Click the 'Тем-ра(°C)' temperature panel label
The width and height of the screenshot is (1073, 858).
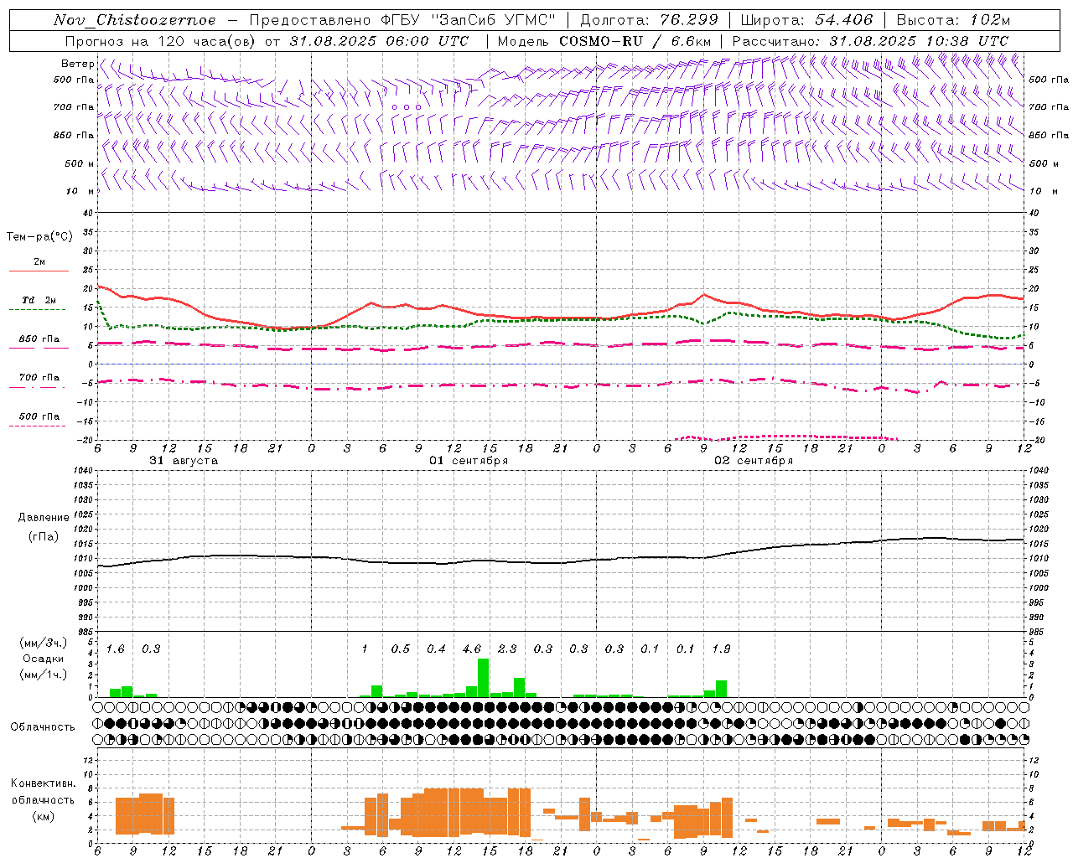[x=39, y=237]
